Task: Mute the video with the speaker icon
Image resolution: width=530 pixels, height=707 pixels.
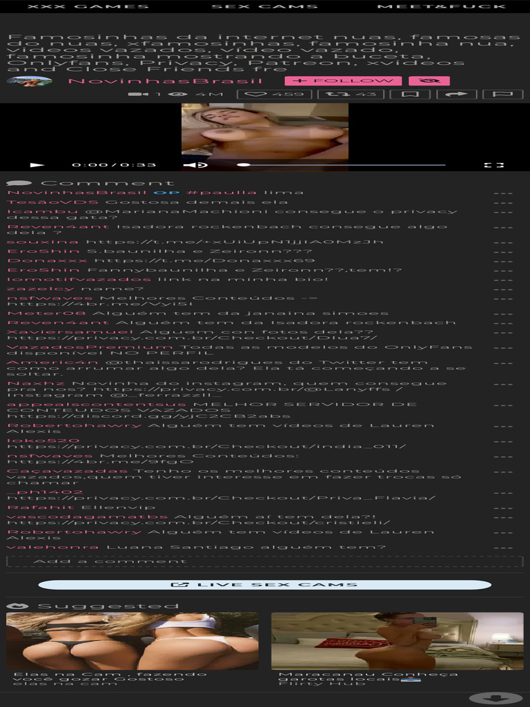Action: (x=195, y=165)
